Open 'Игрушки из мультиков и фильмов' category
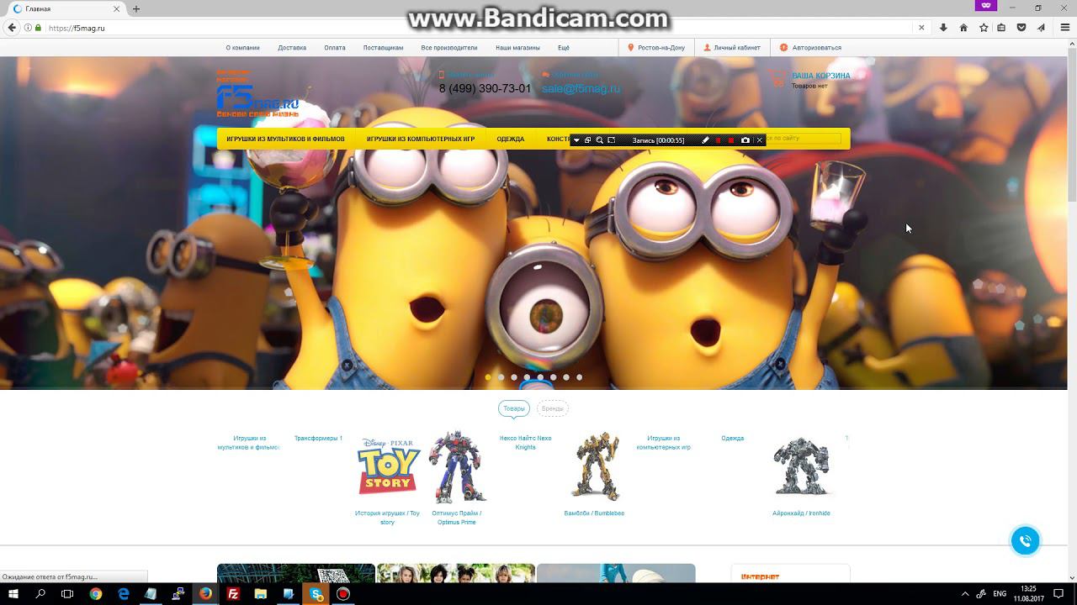1077x605 pixels. (x=285, y=139)
